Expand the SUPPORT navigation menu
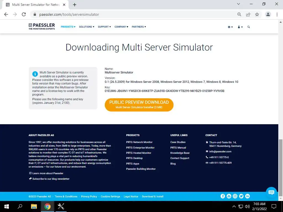Viewport: 283px width, 212px height. coord(104,27)
